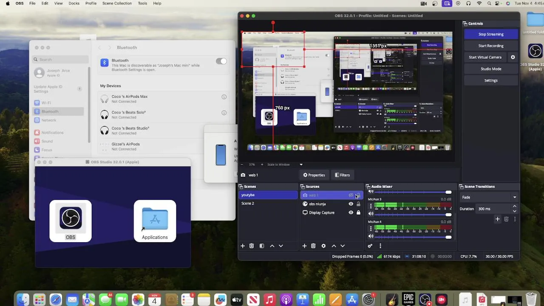Open Studio Mode
Screen dimensions: 544x306
click(x=491, y=68)
